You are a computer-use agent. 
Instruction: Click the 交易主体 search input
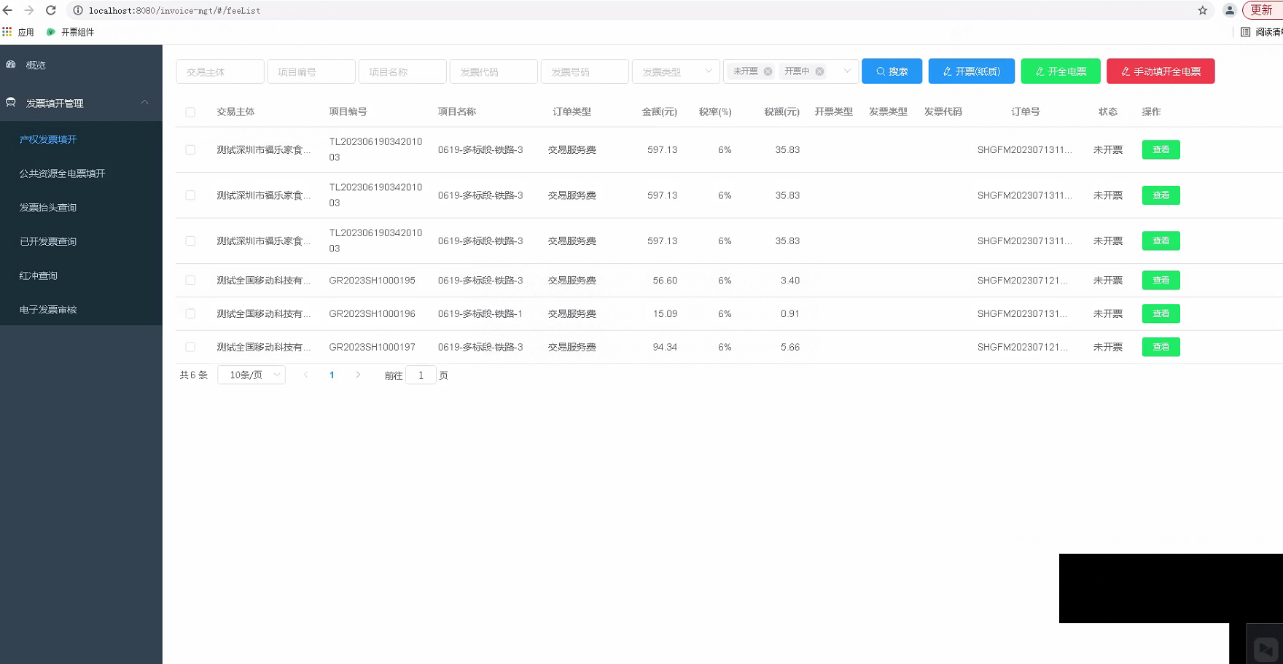click(x=220, y=71)
